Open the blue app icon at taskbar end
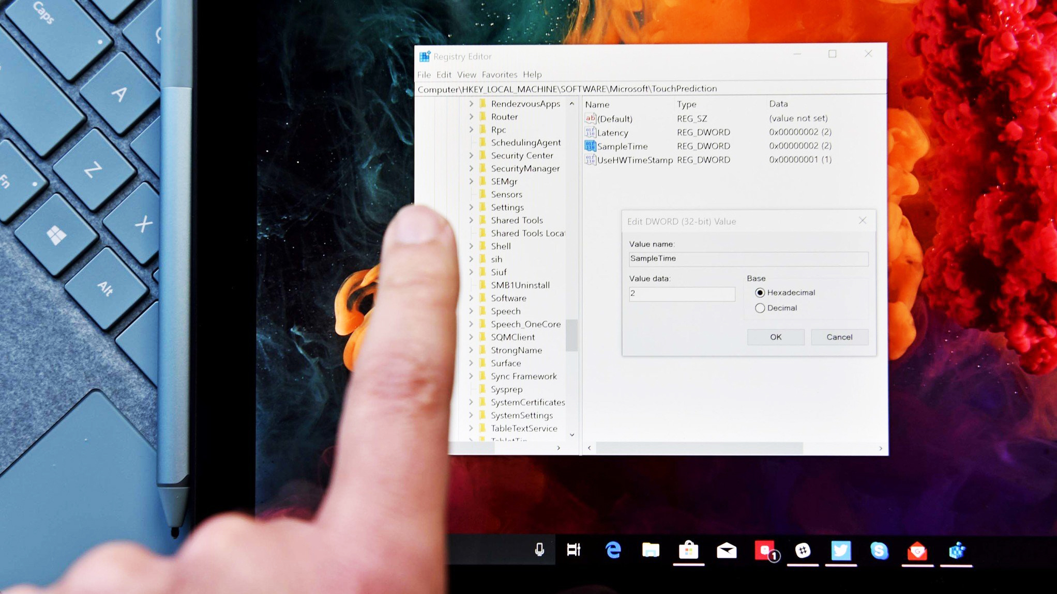Screen dimensions: 1057x594 point(956,551)
